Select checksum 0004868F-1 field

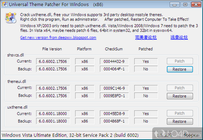pos(114,121)
